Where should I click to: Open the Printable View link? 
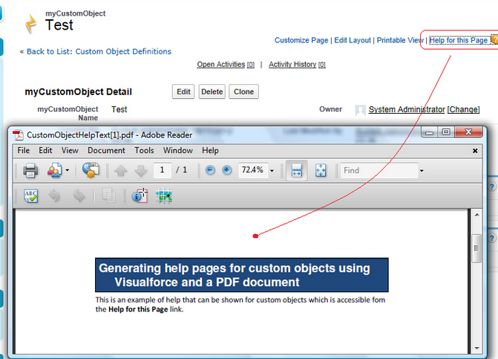coord(400,40)
